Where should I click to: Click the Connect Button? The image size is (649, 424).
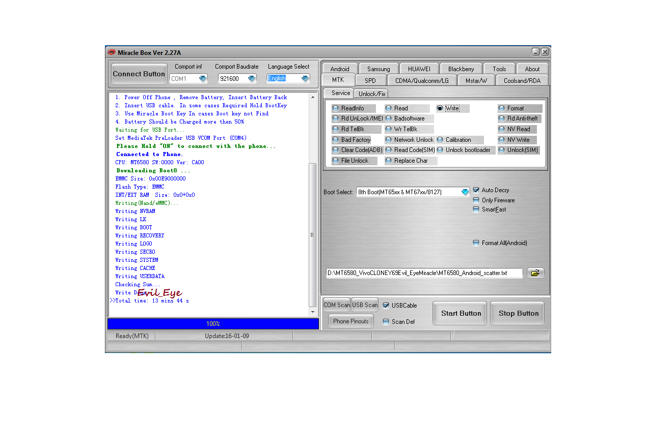[139, 74]
